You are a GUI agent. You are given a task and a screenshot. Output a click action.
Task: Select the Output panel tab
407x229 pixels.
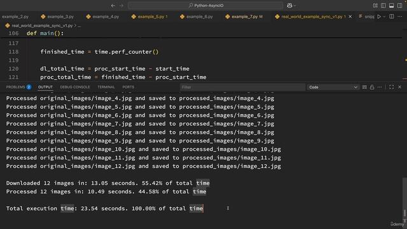pos(45,87)
